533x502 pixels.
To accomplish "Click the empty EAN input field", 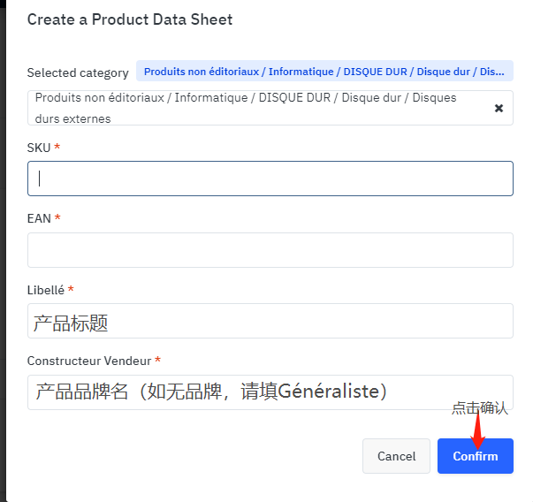I will click(270, 250).
